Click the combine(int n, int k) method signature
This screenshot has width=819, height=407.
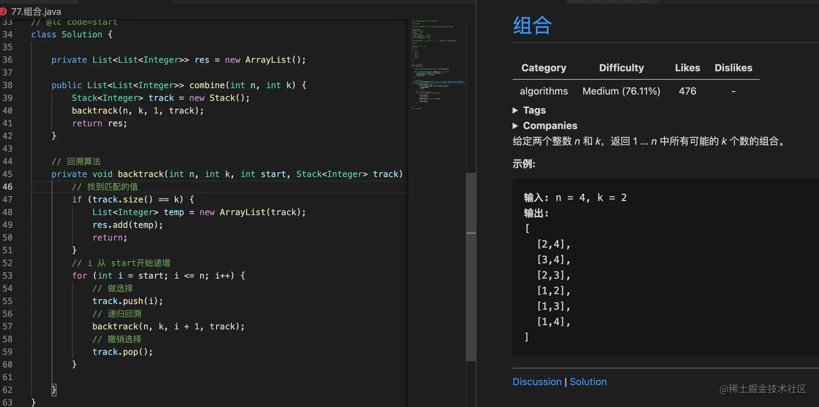click(179, 86)
